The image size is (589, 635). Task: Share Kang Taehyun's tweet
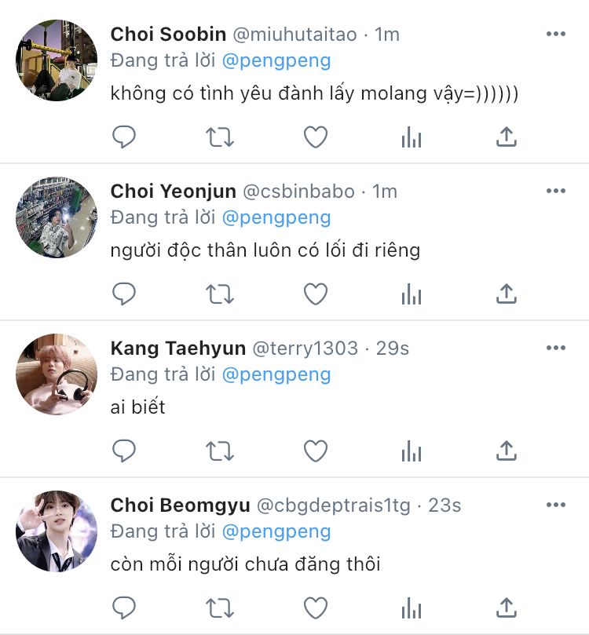coord(507,451)
